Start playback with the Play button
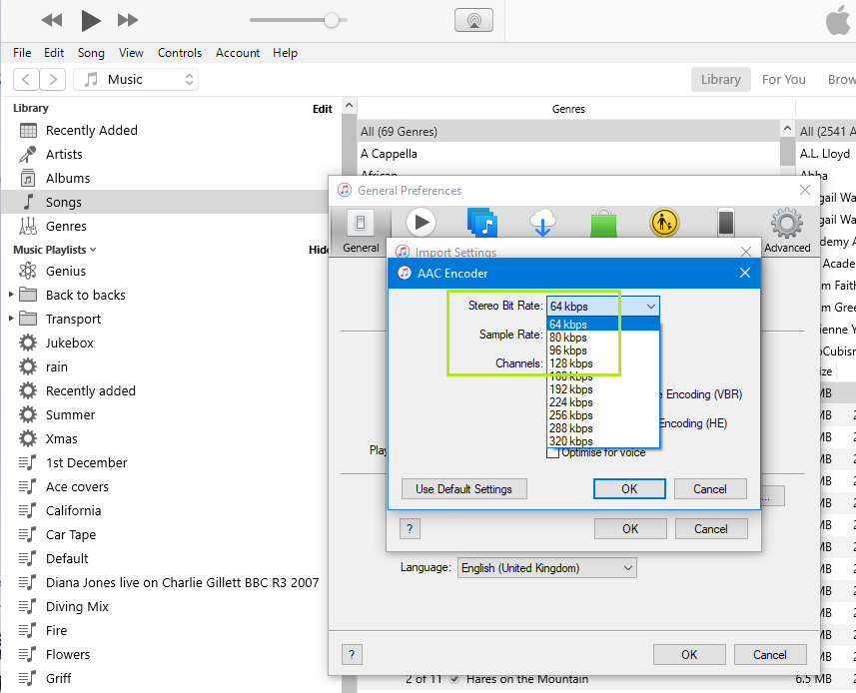The height and width of the screenshot is (693, 856). [x=91, y=20]
